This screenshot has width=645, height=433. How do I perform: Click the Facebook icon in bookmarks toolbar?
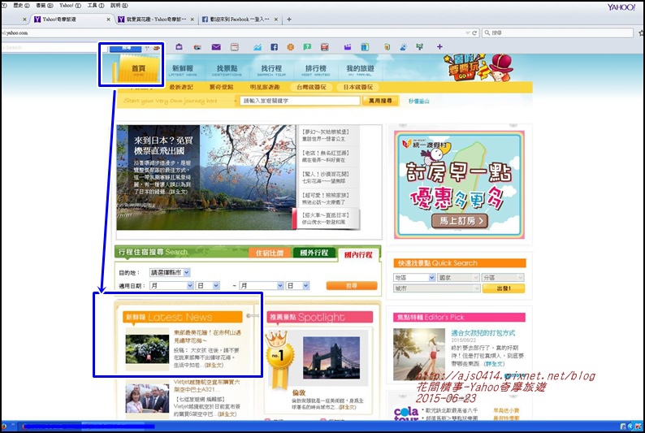(274, 47)
